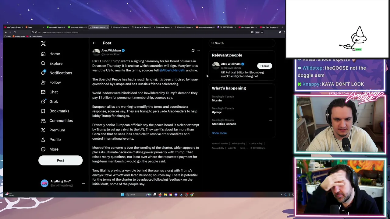Open Chrome from the taskbar
Screen dimensions: 390x219
[192, 195]
